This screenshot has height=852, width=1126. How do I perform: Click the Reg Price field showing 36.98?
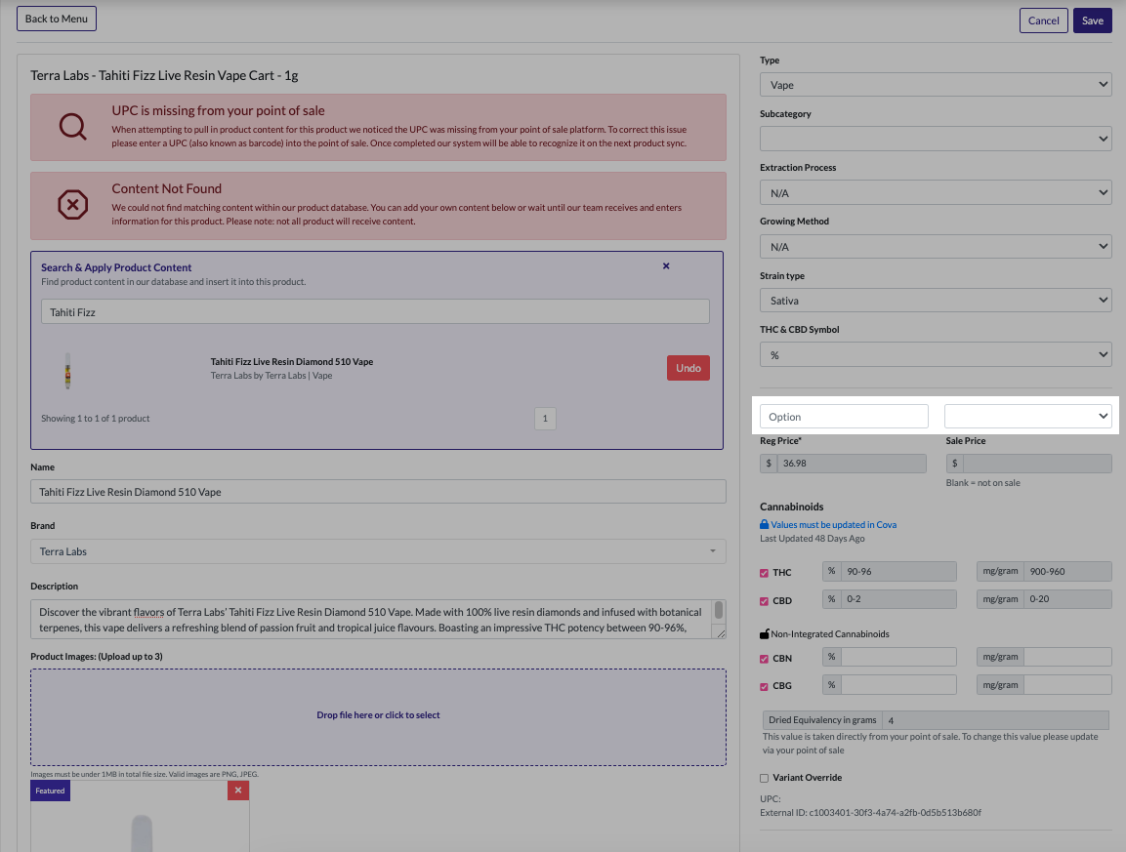(852, 463)
